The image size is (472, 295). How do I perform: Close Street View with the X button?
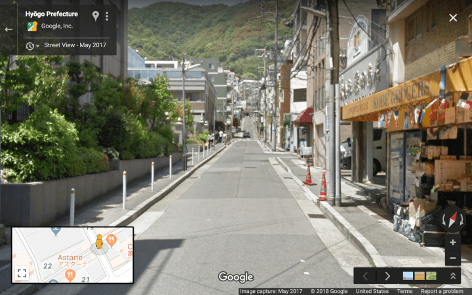click(x=453, y=18)
